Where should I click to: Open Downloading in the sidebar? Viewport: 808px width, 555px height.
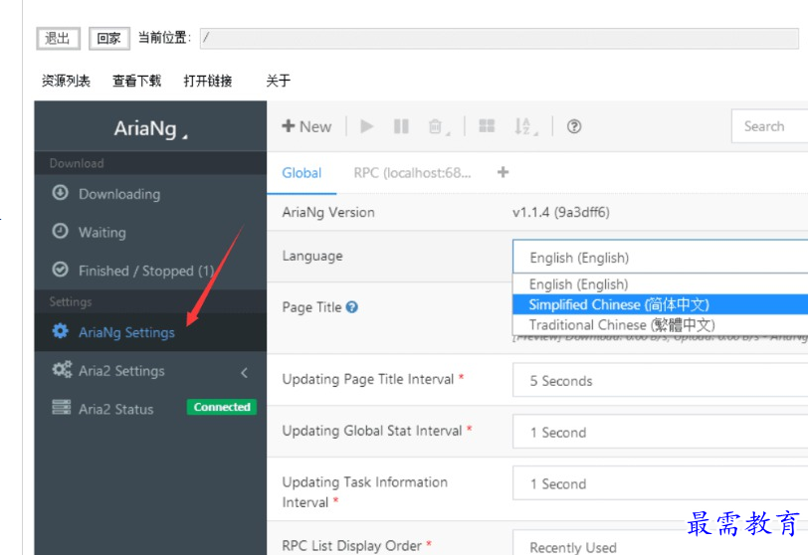[x=150, y=194]
